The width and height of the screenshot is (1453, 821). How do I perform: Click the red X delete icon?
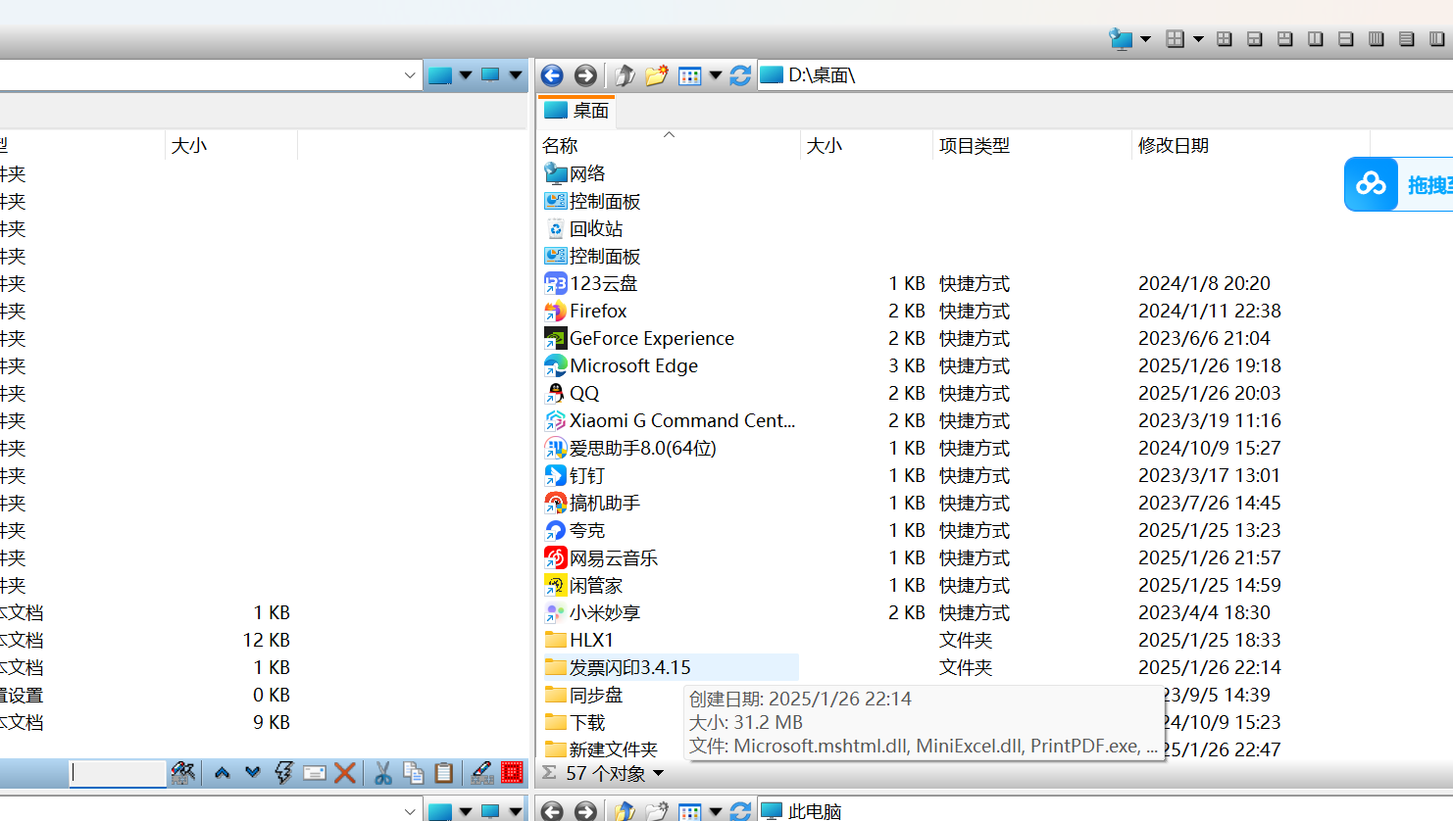pyautogui.click(x=344, y=773)
